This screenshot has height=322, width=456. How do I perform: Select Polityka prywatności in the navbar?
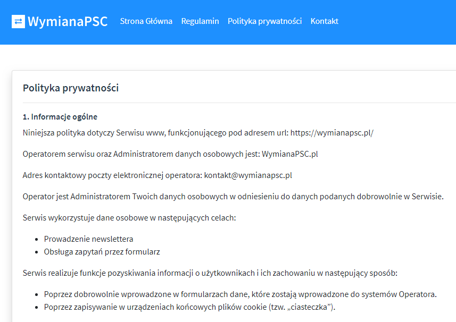tap(264, 21)
